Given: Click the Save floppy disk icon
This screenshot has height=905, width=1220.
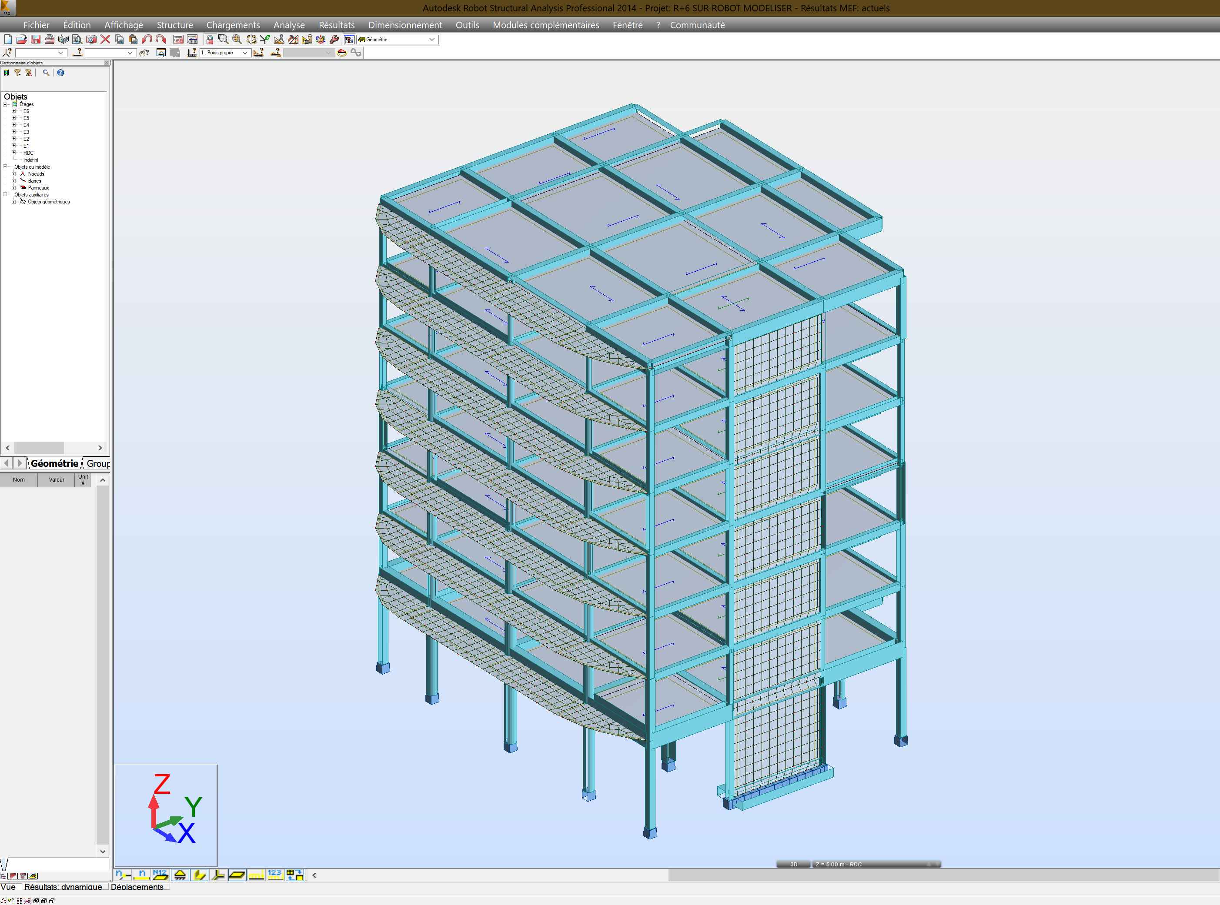Looking at the screenshot, I should coord(36,40).
